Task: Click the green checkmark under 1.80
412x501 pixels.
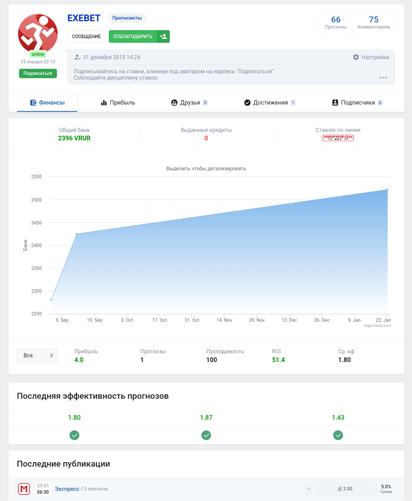Action: 74,435
